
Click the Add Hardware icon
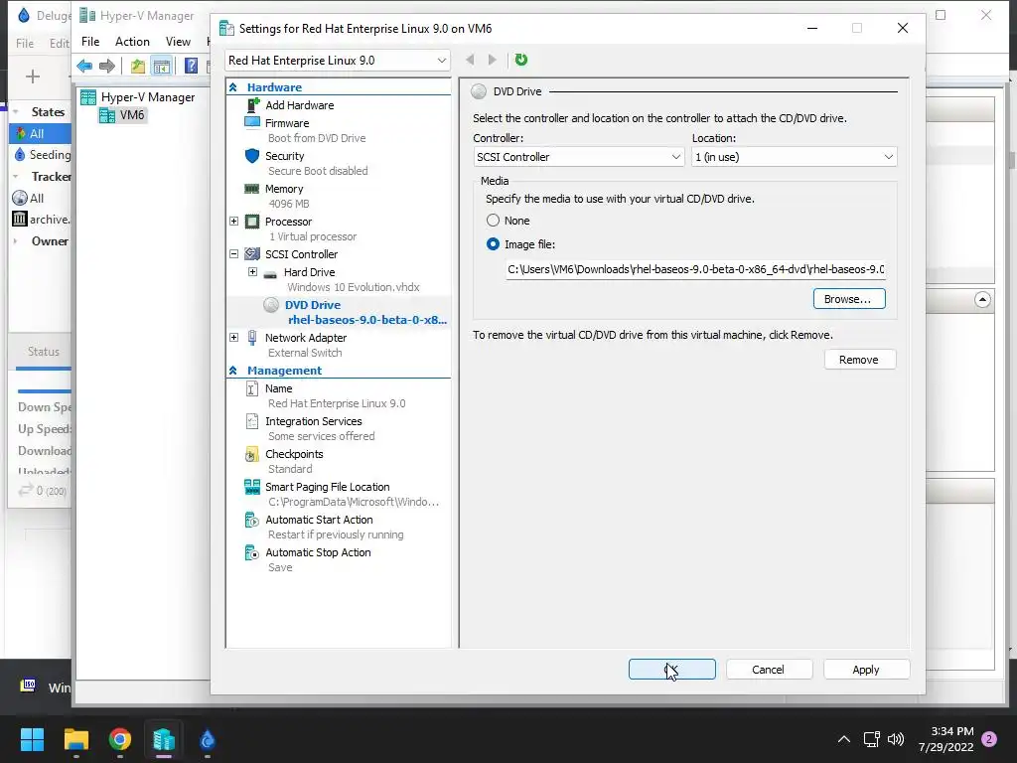(252, 105)
